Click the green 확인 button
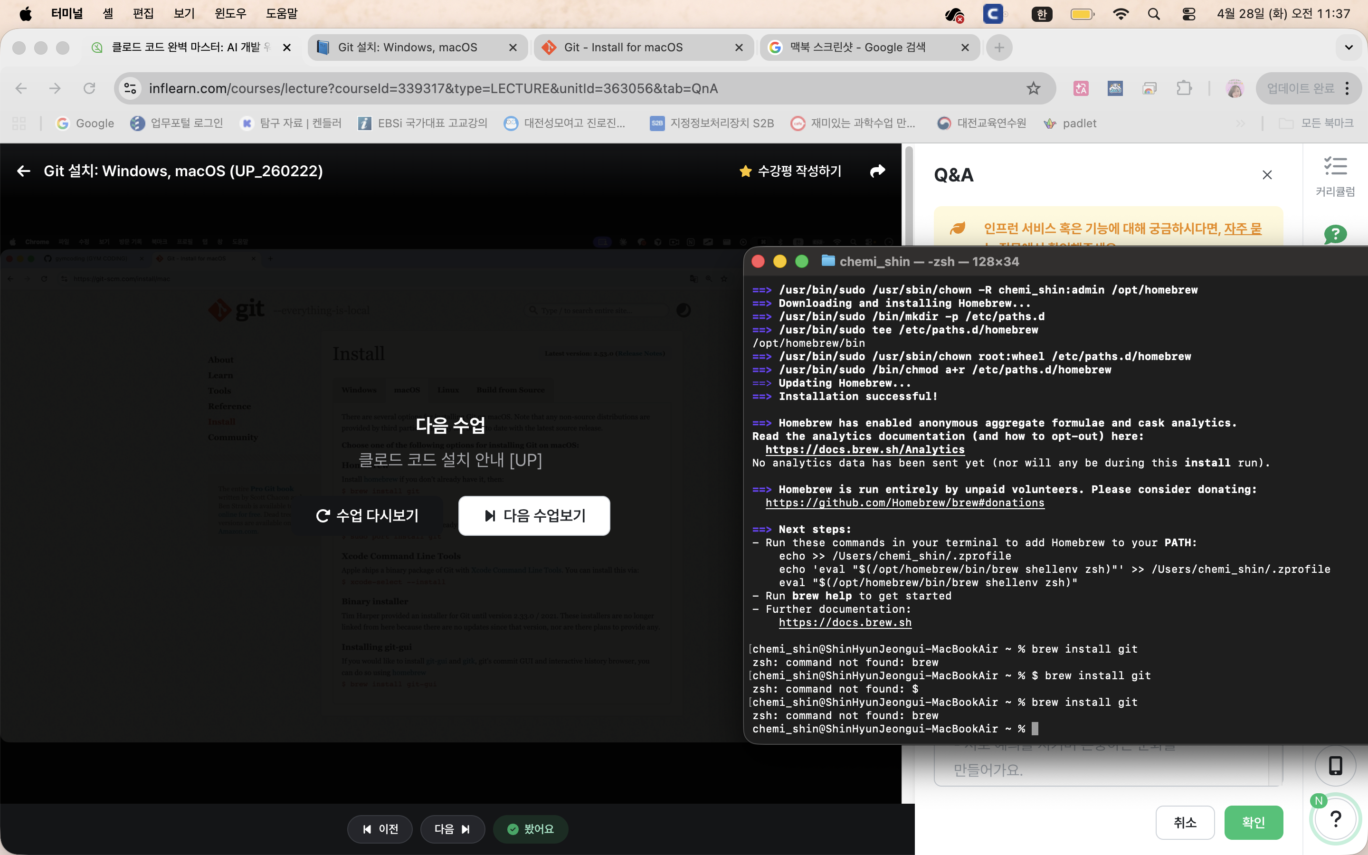The height and width of the screenshot is (855, 1368). click(1253, 822)
